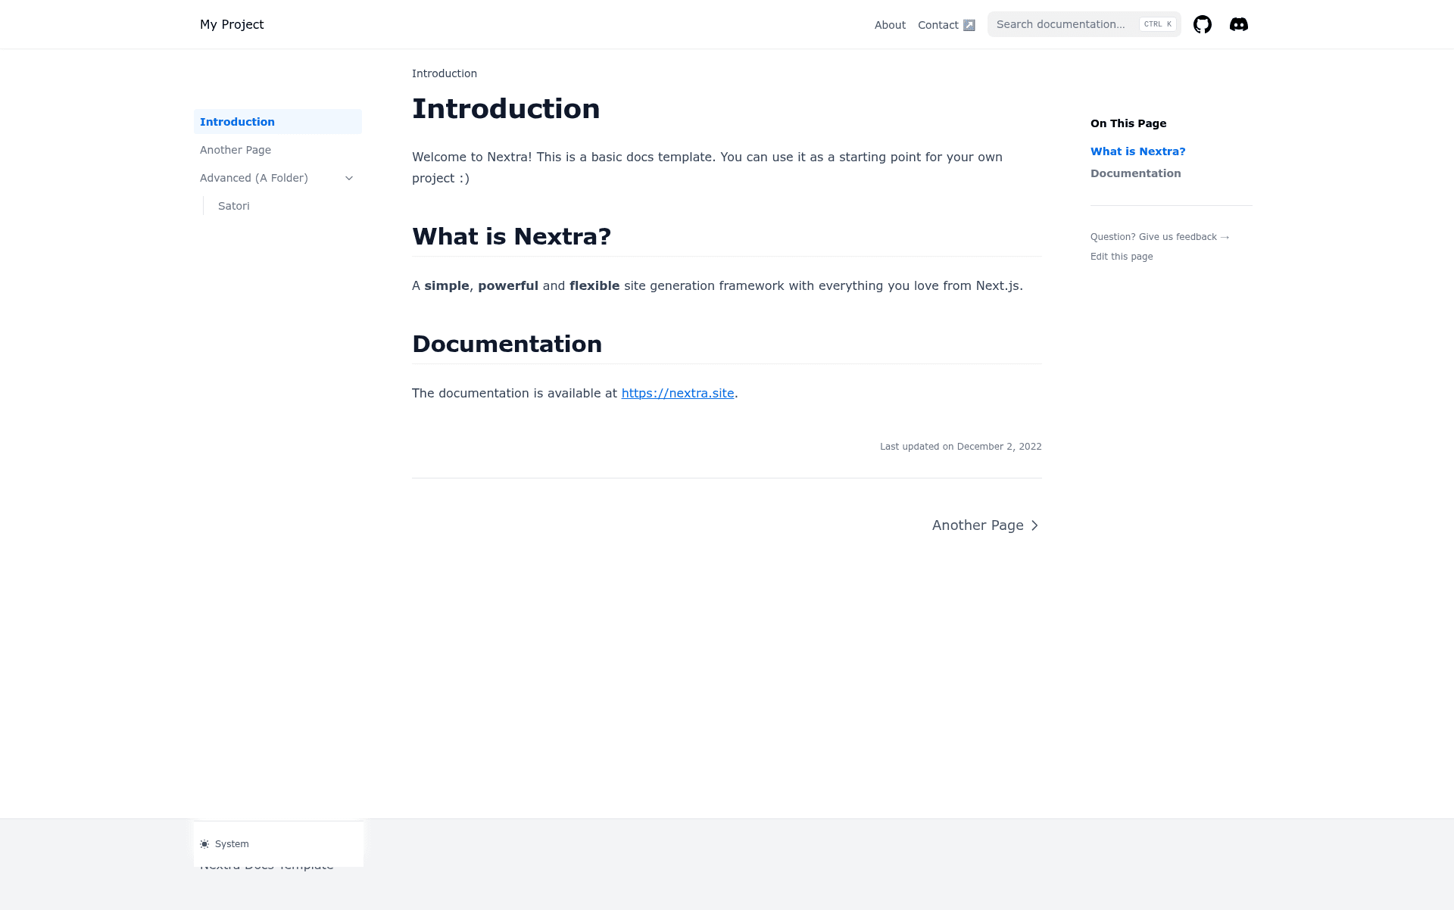This screenshot has width=1454, height=910.
Task: Click the Documentation heading in content
Action: point(507,344)
